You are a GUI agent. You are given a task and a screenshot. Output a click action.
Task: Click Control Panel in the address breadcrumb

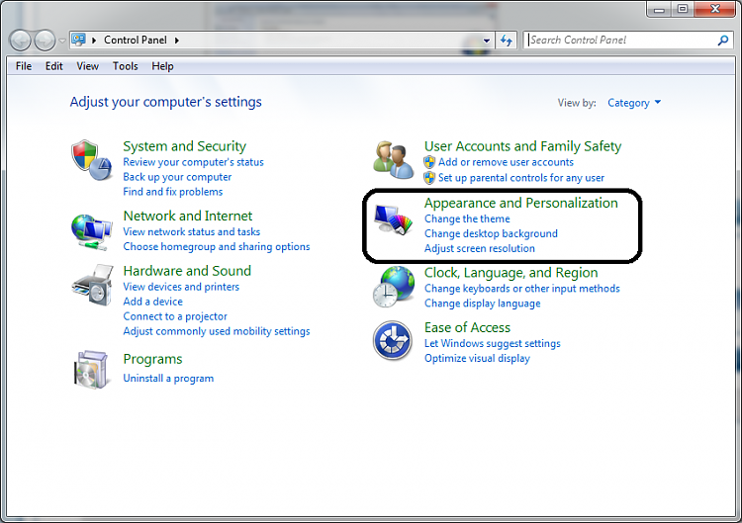136,41
